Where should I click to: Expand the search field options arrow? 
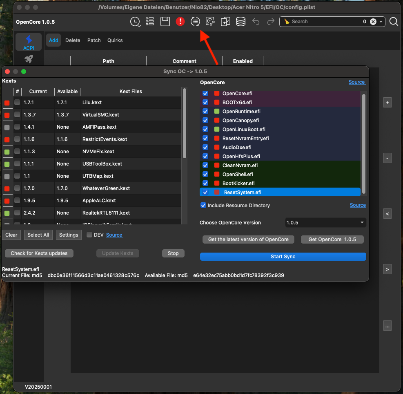pyautogui.click(x=381, y=22)
